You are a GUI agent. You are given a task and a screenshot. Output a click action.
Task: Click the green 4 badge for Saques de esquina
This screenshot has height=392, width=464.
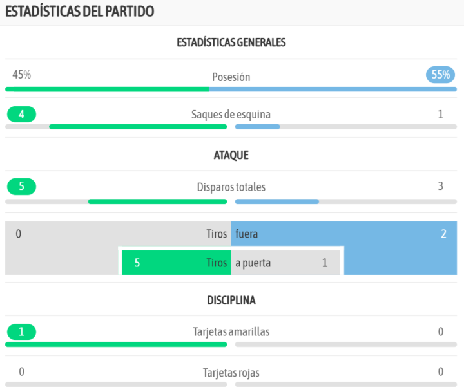22,115
